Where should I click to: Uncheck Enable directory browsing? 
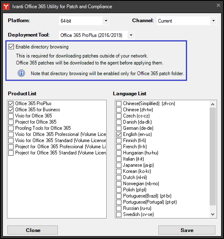click(x=11, y=47)
